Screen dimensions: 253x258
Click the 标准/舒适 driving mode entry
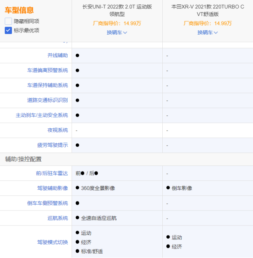[x=89, y=251]
